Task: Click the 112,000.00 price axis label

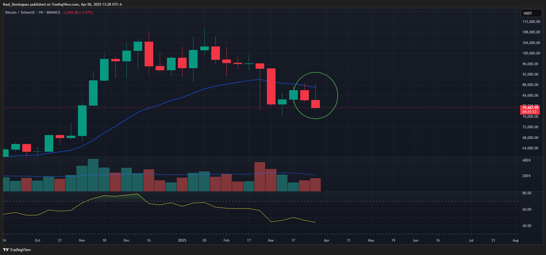Action: (531, 22)
